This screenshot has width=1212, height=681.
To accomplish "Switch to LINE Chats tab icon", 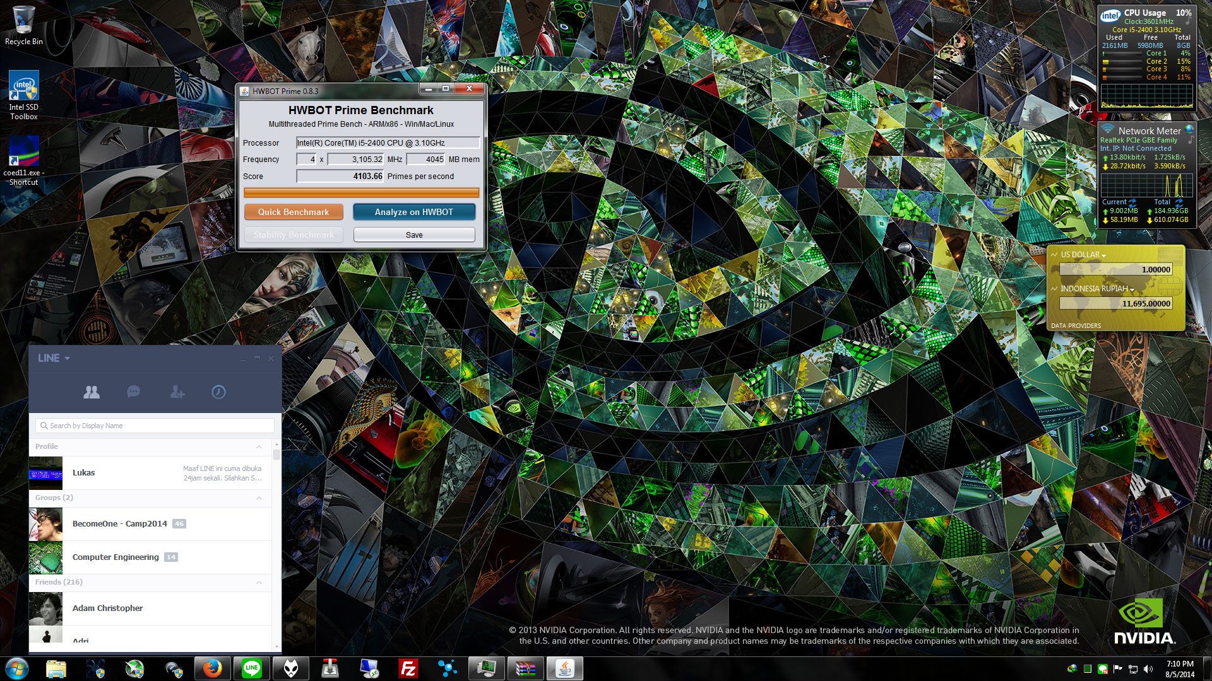I will pos(133,392).
